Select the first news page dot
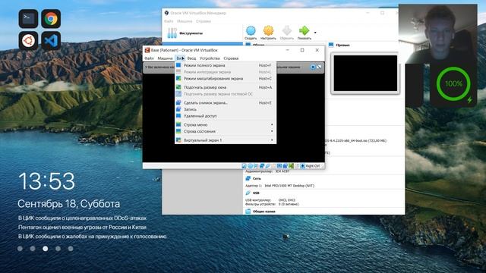The image size is (486, 273). coord(21,249)
